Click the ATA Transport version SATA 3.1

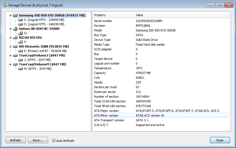pyautogui.click(x=142, y=120)
